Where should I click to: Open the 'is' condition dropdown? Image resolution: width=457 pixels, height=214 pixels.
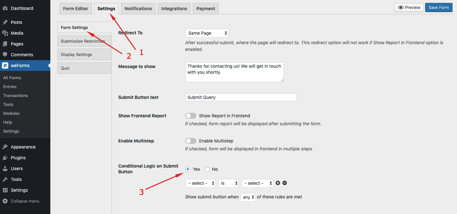click(x=229, y=183)
